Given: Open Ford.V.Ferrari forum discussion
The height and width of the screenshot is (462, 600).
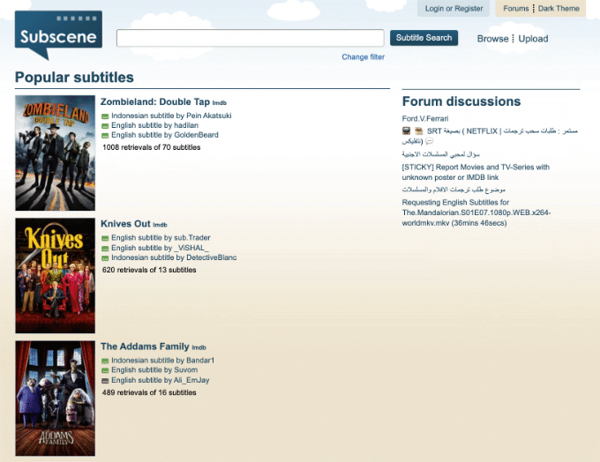Looking at the screenshot, I should (x=425, y=118).
